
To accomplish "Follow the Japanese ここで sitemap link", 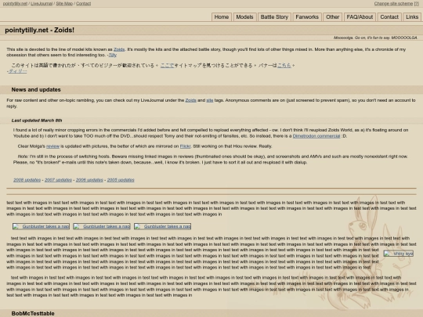I will tap(167, 65).
